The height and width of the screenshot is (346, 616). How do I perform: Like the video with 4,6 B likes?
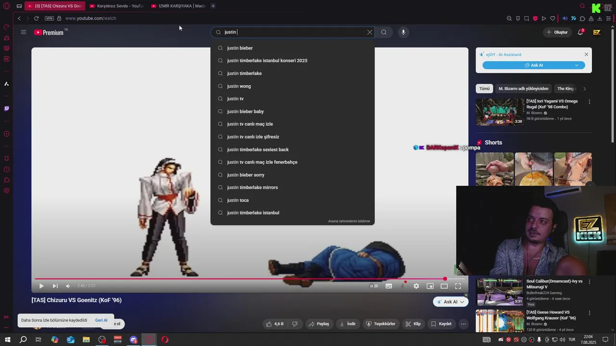pyautogui.click(x=275, y=324)
